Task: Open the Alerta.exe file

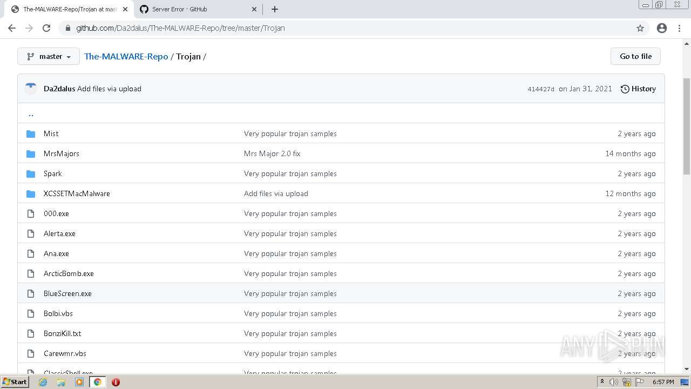Action: (x=59, y=233)
